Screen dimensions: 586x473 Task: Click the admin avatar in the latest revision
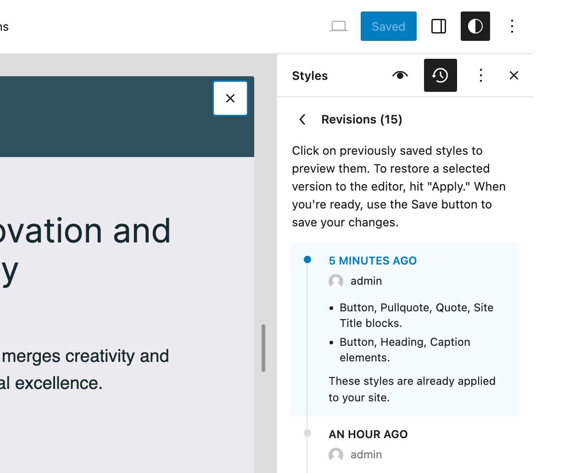tap(335, 281)
